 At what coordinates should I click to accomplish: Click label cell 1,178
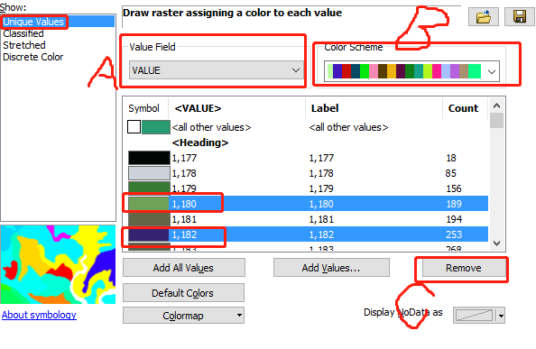coord(321,173)
